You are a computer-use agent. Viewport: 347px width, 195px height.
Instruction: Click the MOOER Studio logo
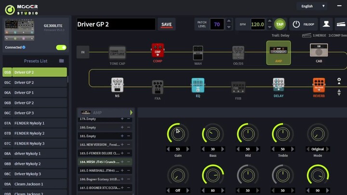click(22, 10)
